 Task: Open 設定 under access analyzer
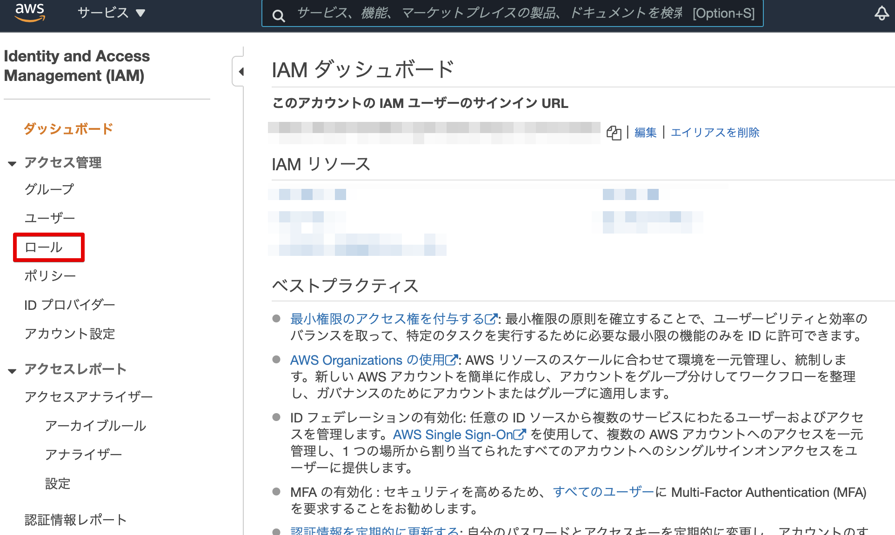tap(58, 484)
